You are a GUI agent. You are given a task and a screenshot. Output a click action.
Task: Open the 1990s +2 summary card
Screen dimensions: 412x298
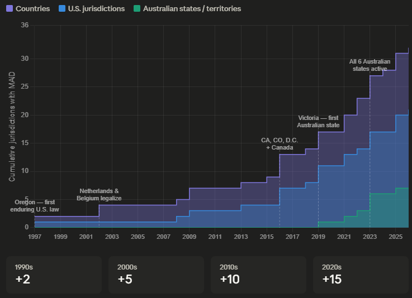(54, 275)
